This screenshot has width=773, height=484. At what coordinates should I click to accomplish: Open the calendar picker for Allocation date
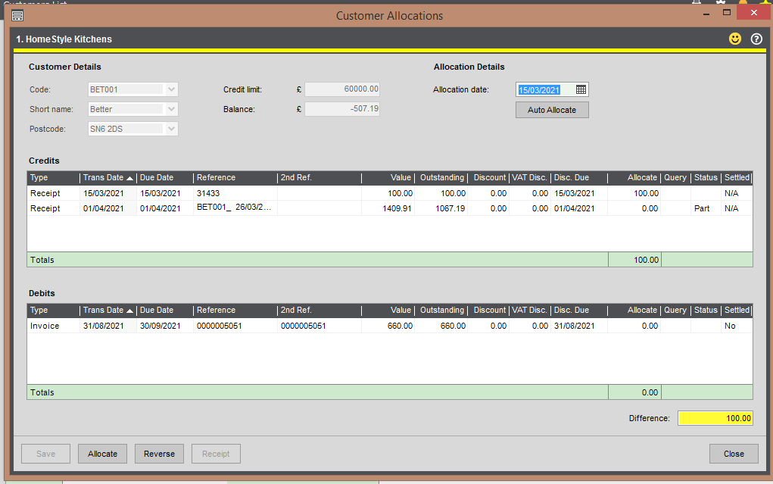tap(581, 90)
